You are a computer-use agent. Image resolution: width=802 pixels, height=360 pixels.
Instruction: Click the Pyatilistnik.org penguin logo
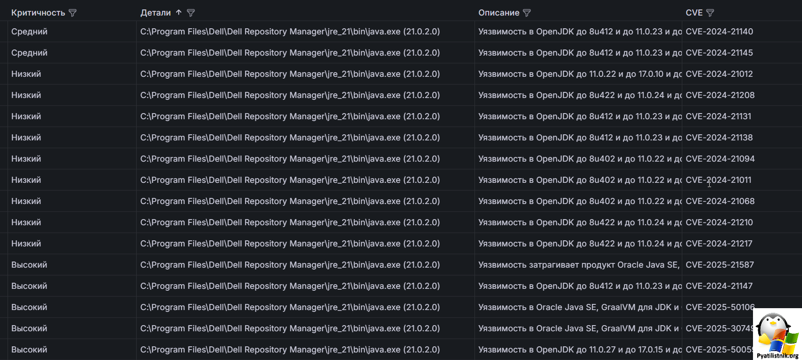tap(777, 335)
